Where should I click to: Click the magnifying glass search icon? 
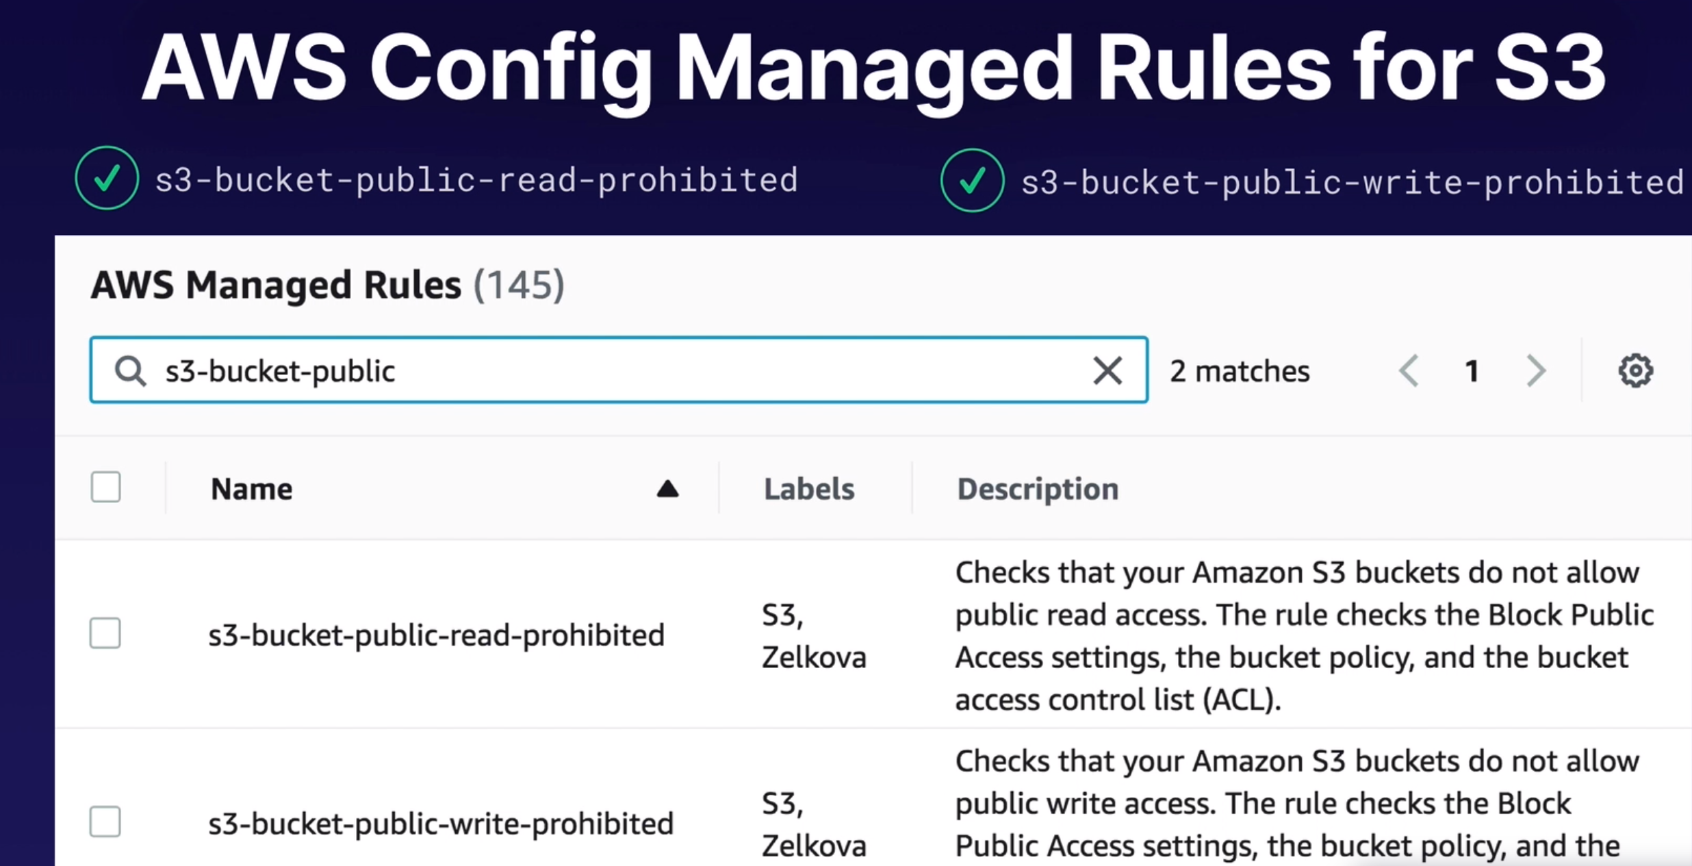(x=130, y=370)
